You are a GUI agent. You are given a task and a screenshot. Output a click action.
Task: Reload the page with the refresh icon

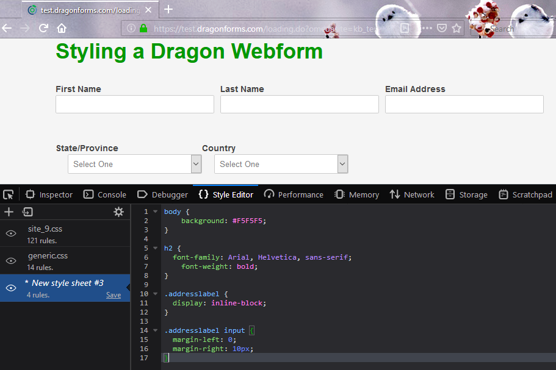click(43, 28)
